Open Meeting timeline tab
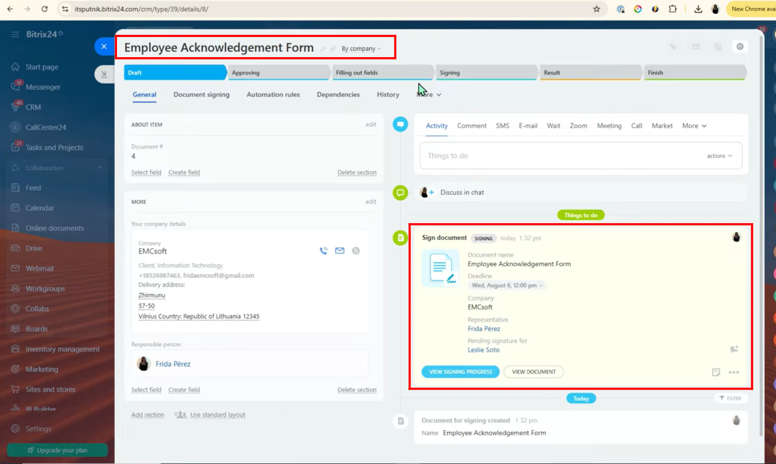 [x=609, y=126]
